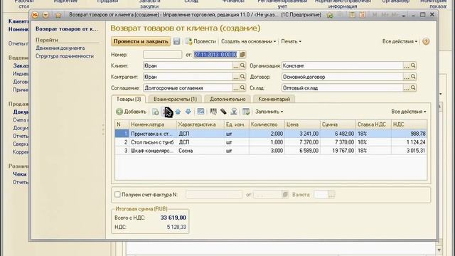The width and height of the screenshot is (455, 256).
Task: Click the ellipsis selector for Склад field
Action: tap(407, 88)
